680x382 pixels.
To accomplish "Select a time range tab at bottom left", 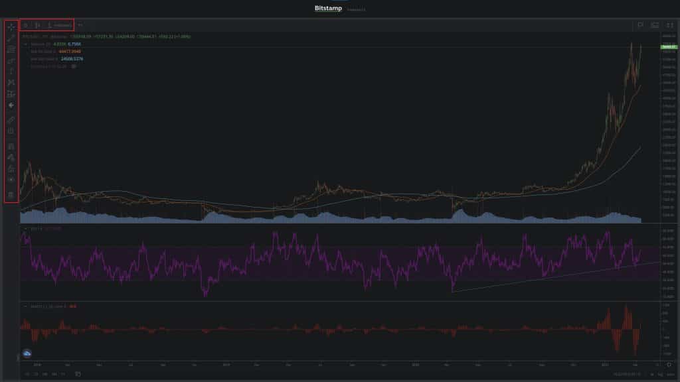I will point(37,373).
